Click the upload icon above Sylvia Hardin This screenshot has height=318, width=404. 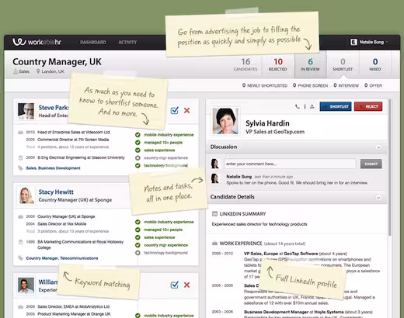pyautogui.click(x=312, y=106)
